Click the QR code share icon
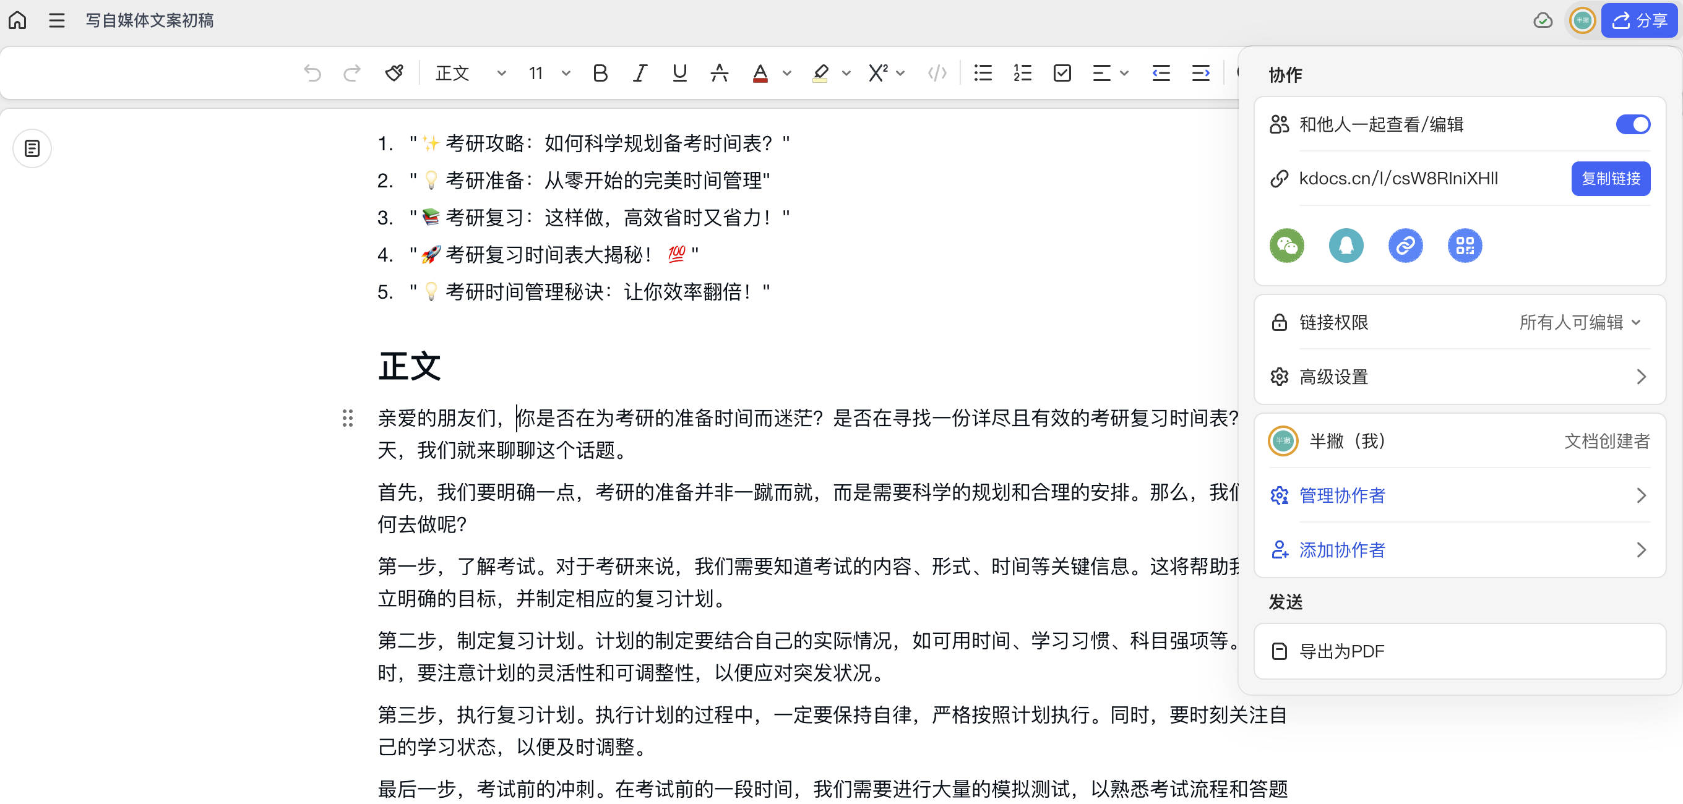This screenshot has width=1683, height=804. coord(1464,246)
